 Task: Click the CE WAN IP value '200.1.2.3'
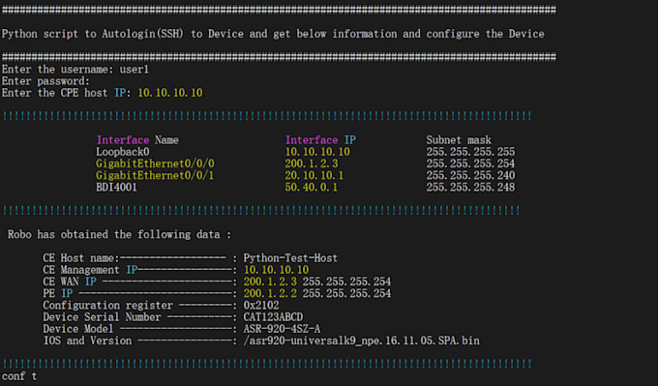coord(270,282)
